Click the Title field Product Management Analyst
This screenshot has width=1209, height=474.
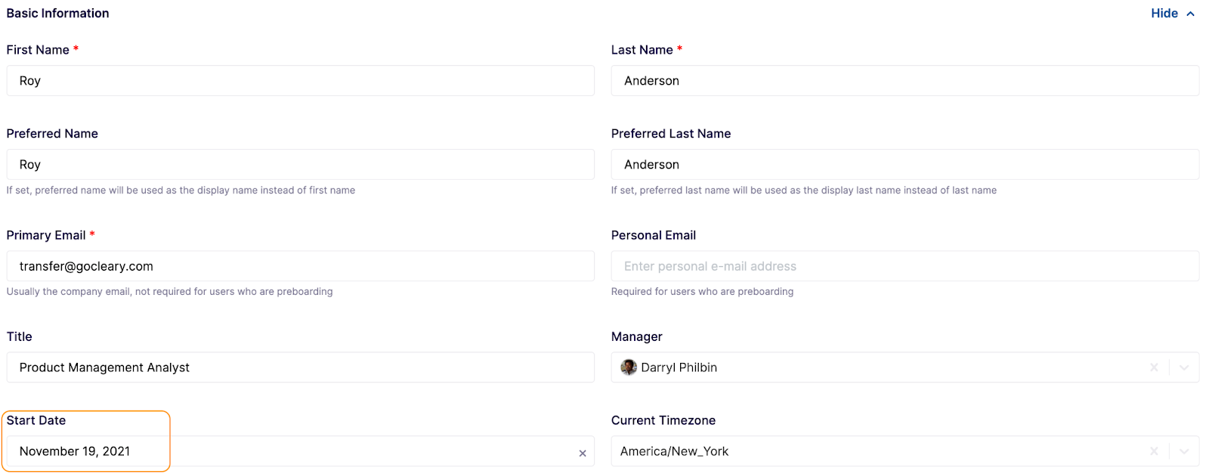[x=301, y=367]
